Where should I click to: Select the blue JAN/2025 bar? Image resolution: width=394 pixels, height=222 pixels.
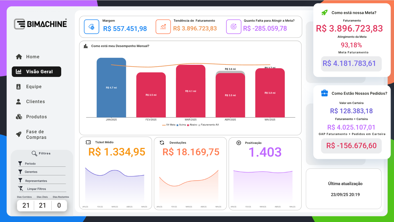(111, 88)
